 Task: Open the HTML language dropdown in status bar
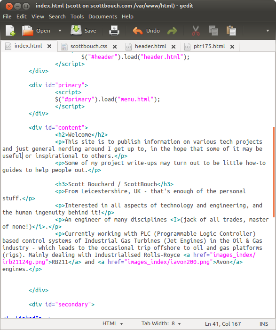pos(112,323)
